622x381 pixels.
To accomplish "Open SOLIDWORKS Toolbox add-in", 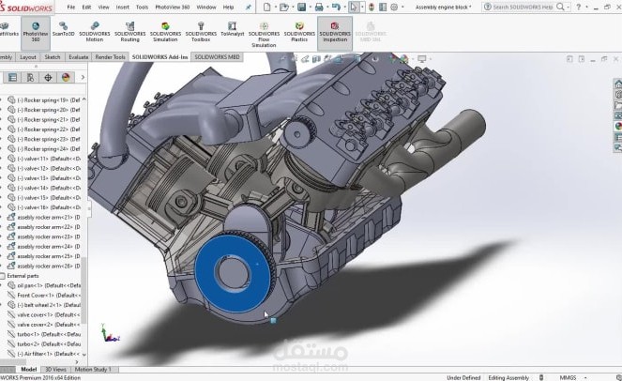I will [201, 32].
